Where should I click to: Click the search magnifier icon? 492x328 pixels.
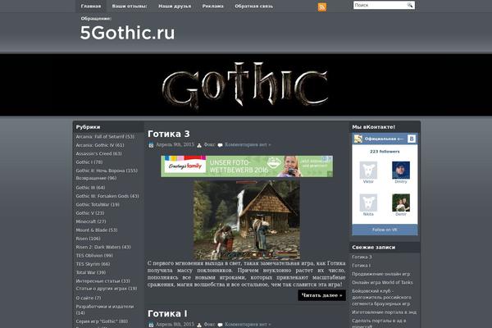410,5
